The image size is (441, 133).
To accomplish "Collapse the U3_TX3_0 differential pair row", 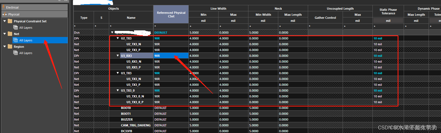I will pos(118,91).
